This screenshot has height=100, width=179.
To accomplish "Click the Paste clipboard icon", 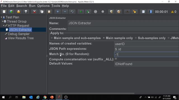I will pyautogui.click(x=49, y=12).
